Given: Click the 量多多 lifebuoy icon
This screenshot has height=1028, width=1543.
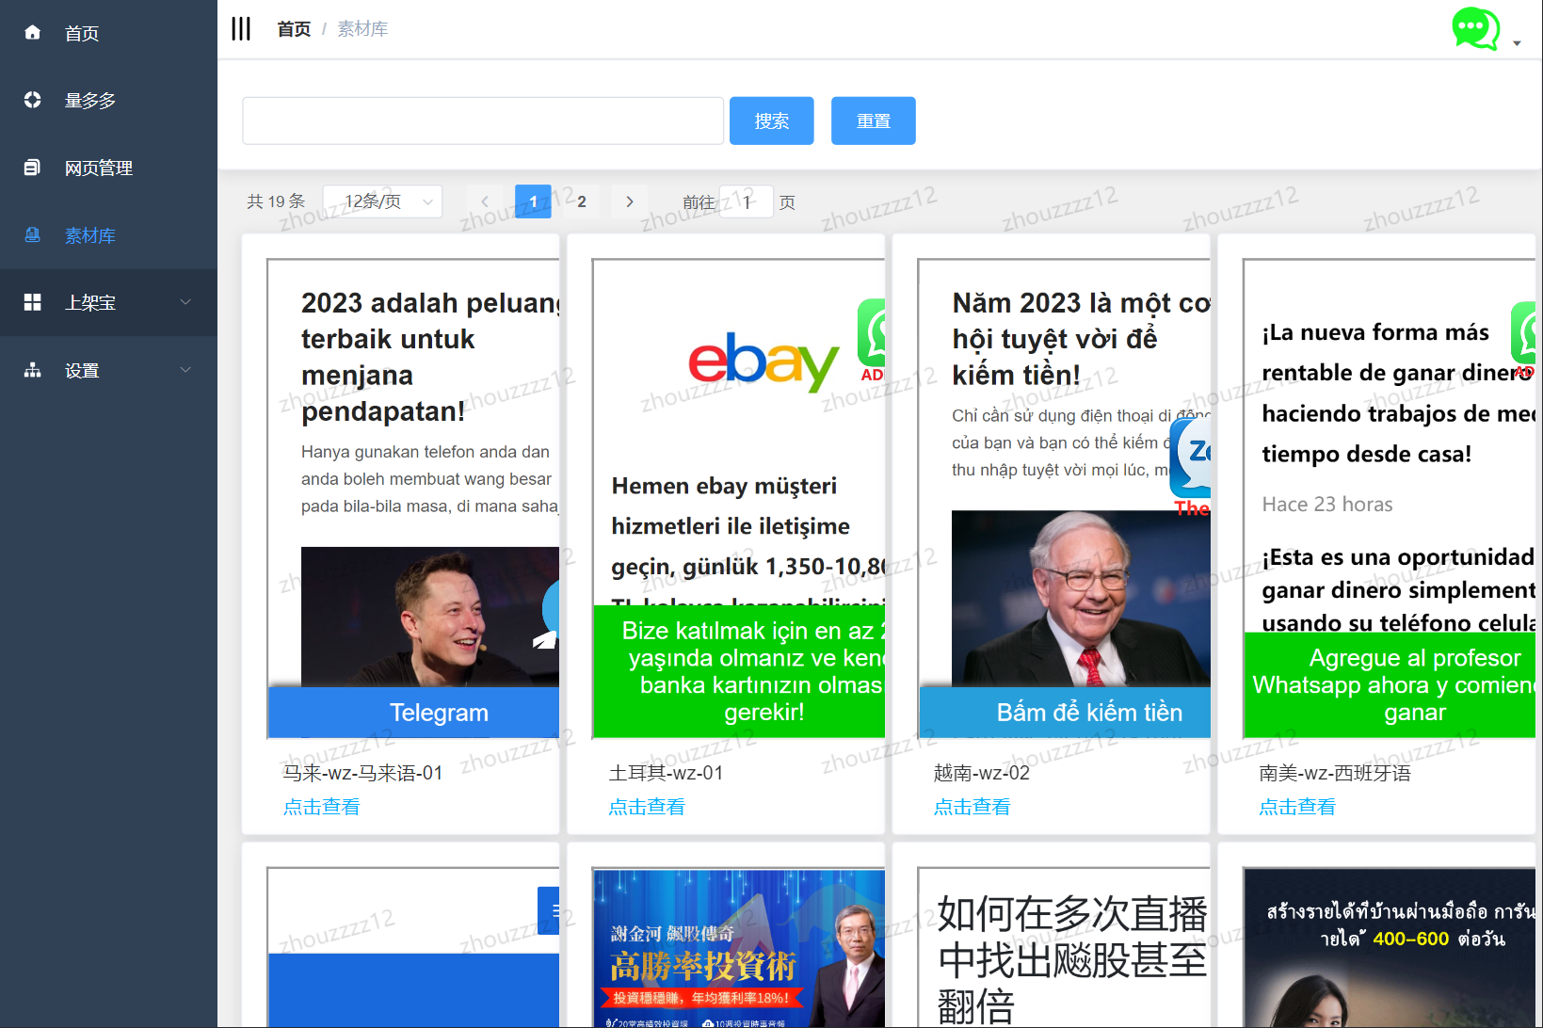Looking at the screenshot, I should 32,100.
